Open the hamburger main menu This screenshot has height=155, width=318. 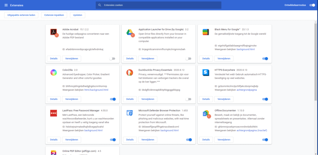pyautogui.click(x=6, y=5)
